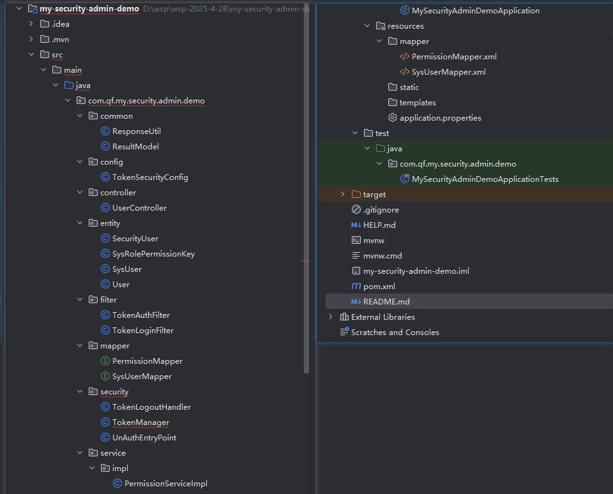The image size is (613, 494).
Task: Click the TokenLoginFilter class icon
Action: (105, 330)
